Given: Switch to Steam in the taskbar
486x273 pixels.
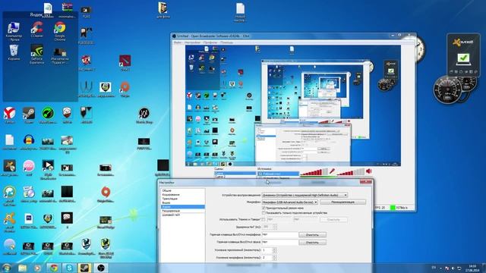Looking at the screenshot, I should [x=85, y=268].
